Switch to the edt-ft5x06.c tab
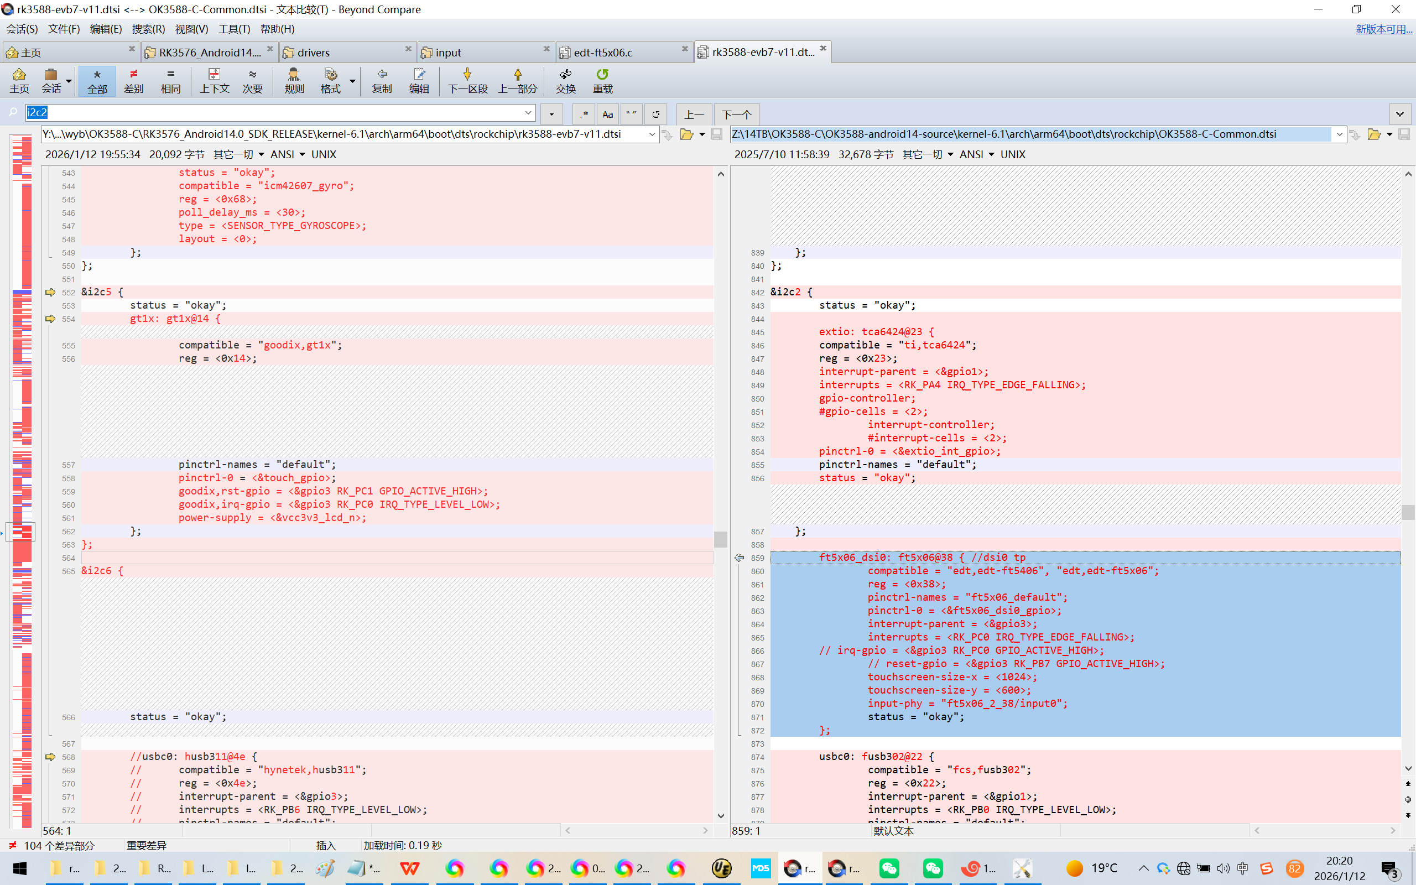Image resolution: width=1416 pixels, height=885 pixels. tap(603, 53)
